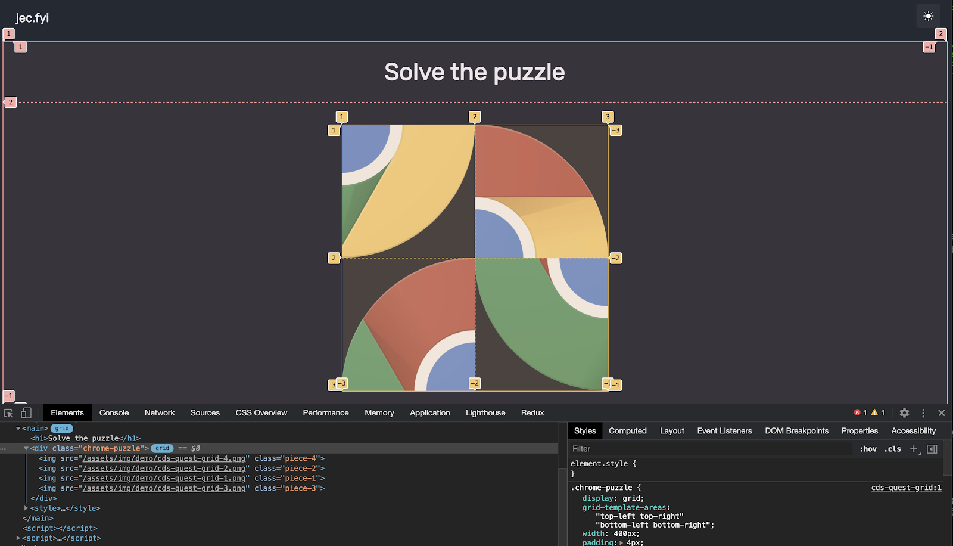Expand the last script element node
953x546 pixels.
pos(18,538)
